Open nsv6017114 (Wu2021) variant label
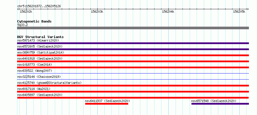Screen dimensions: 257x115 (34, 89)
